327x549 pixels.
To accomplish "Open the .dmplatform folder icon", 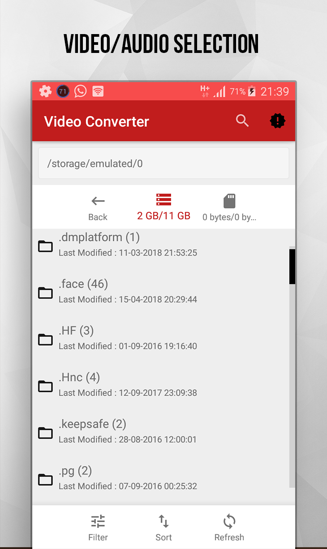I will tap(45, 246).
